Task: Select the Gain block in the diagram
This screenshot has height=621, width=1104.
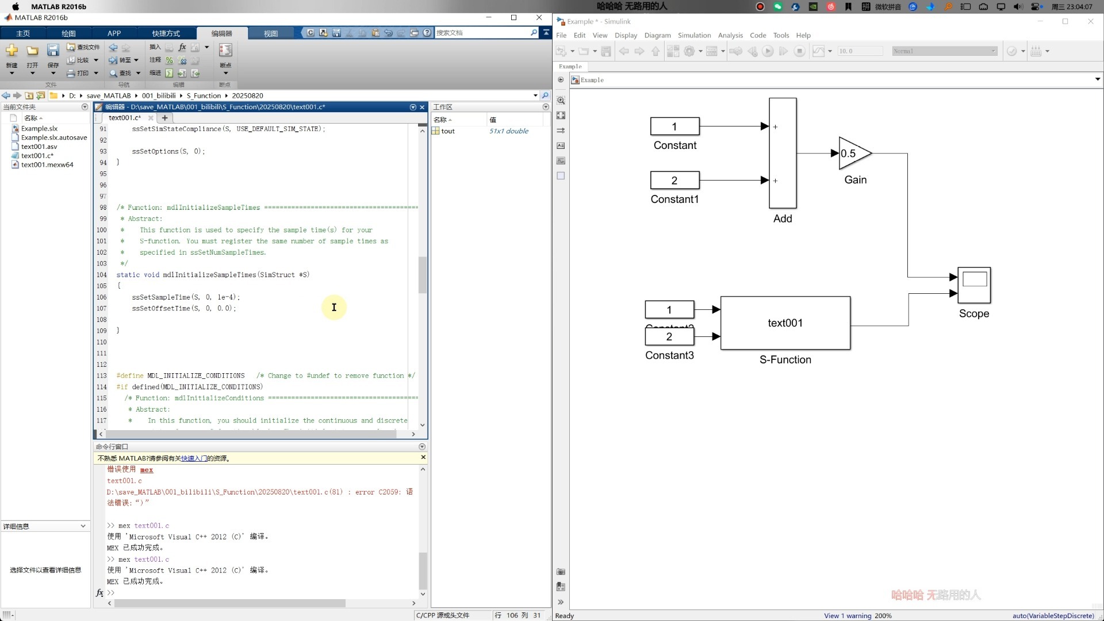Action: 855,154
